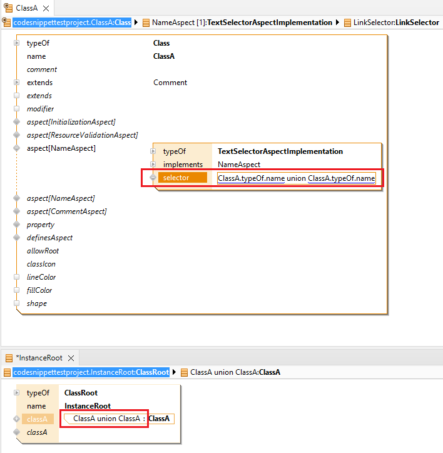Screen dimensions: 443x453
Task: Select the allowRoot row
Action: (43, 251)
